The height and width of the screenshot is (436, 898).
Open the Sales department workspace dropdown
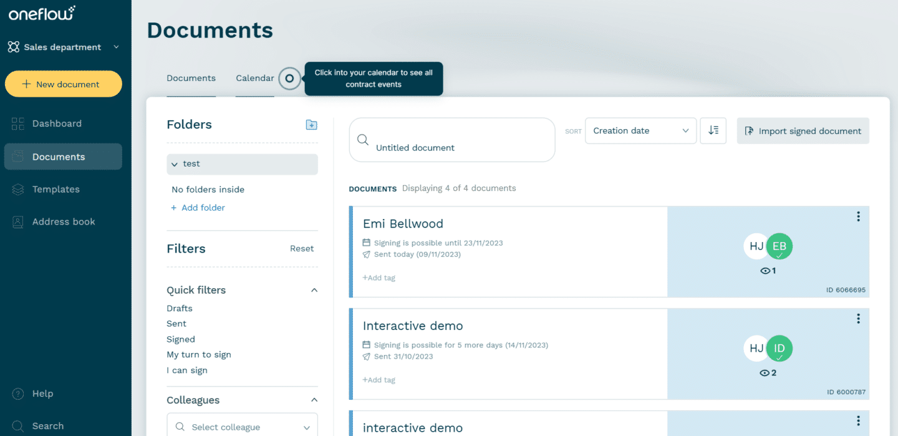tap(62, 47)
